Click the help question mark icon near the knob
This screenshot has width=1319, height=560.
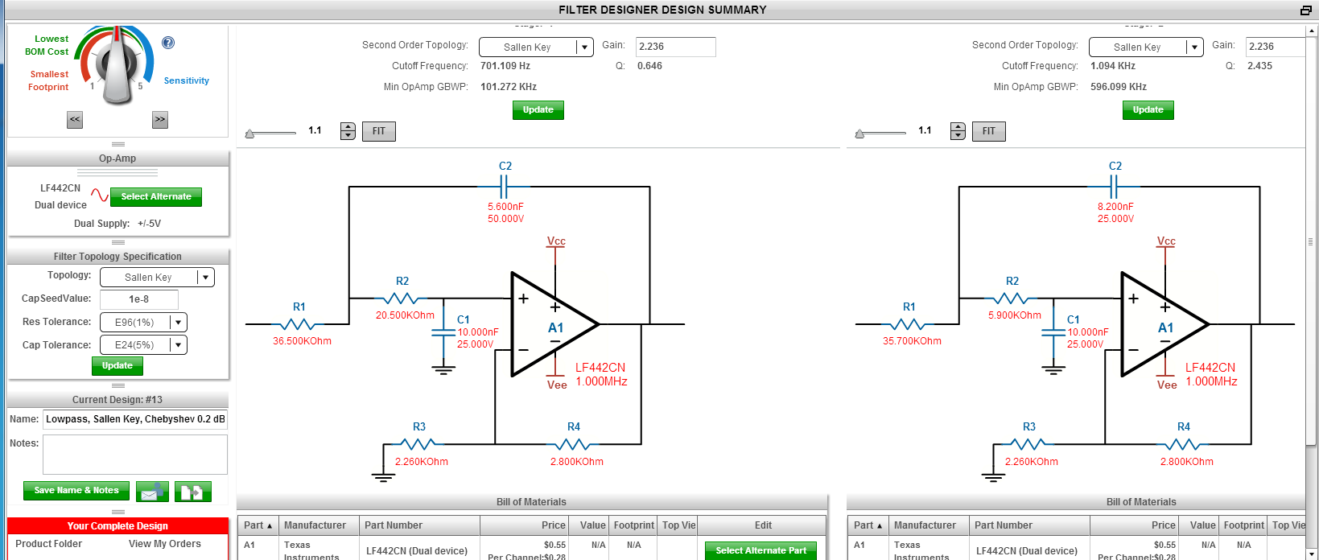(x=168, y=43)
